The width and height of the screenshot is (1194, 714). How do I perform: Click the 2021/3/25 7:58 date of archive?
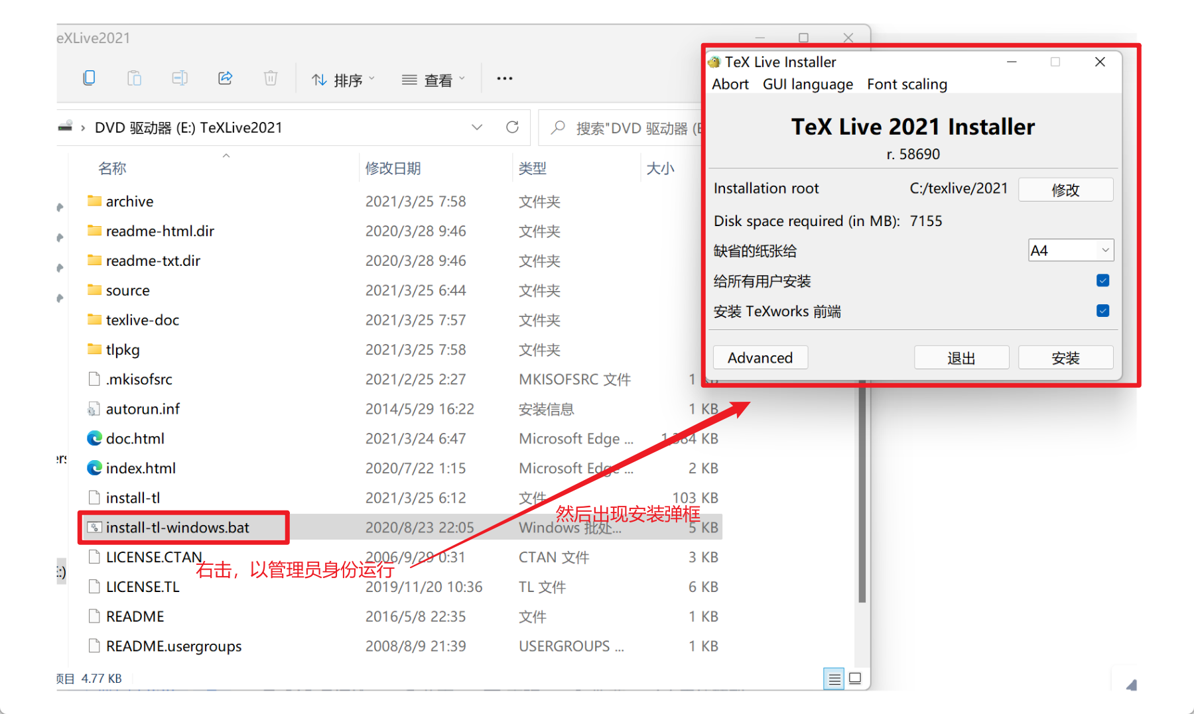click(415, 202)
